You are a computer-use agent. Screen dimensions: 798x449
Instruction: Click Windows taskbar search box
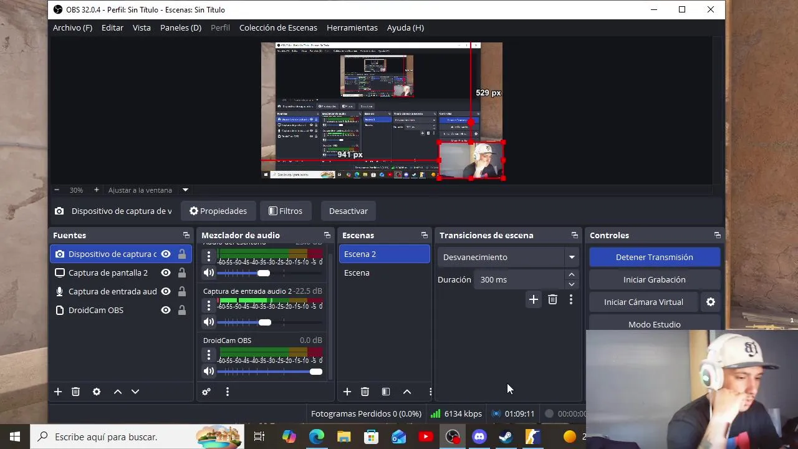click(x=136, y=437)
